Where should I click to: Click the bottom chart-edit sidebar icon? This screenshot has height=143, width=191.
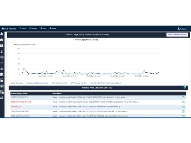2,98
